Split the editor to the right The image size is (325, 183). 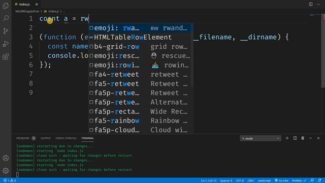point(310,4)
